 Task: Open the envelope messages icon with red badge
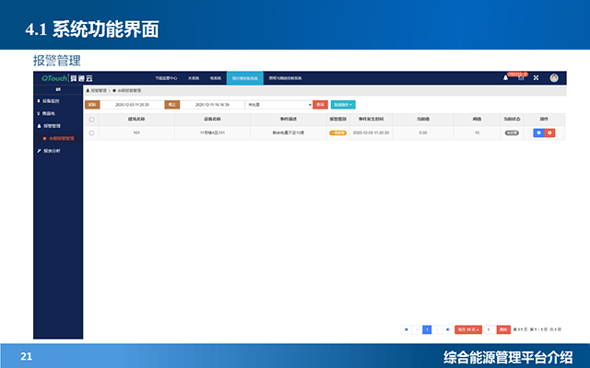point(521,77)
